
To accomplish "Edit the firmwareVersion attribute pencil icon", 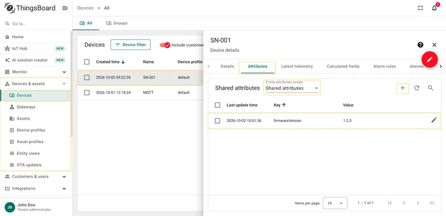I will pyautogui.click(x=434, y=120).
